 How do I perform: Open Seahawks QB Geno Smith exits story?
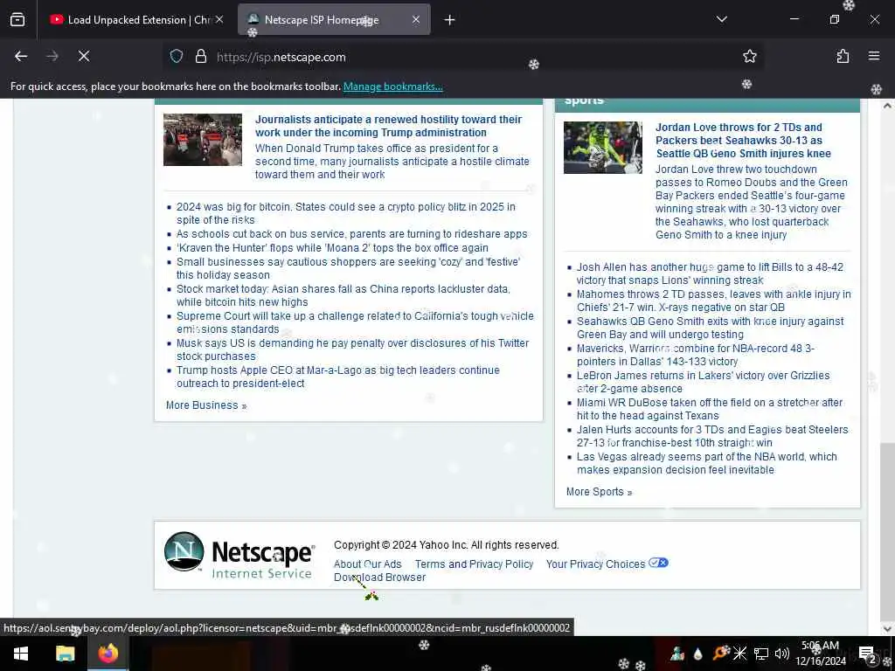[x=710, y=328]
